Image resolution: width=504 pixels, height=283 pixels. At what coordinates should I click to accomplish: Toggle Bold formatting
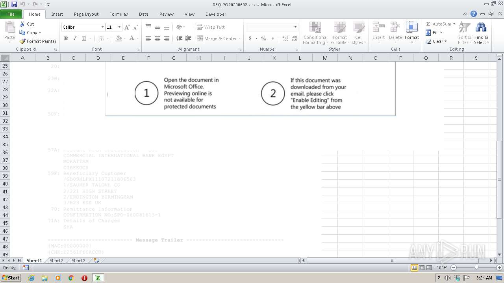point(66,39)
